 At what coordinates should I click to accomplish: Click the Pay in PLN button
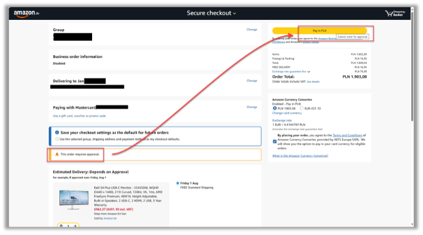320,31
